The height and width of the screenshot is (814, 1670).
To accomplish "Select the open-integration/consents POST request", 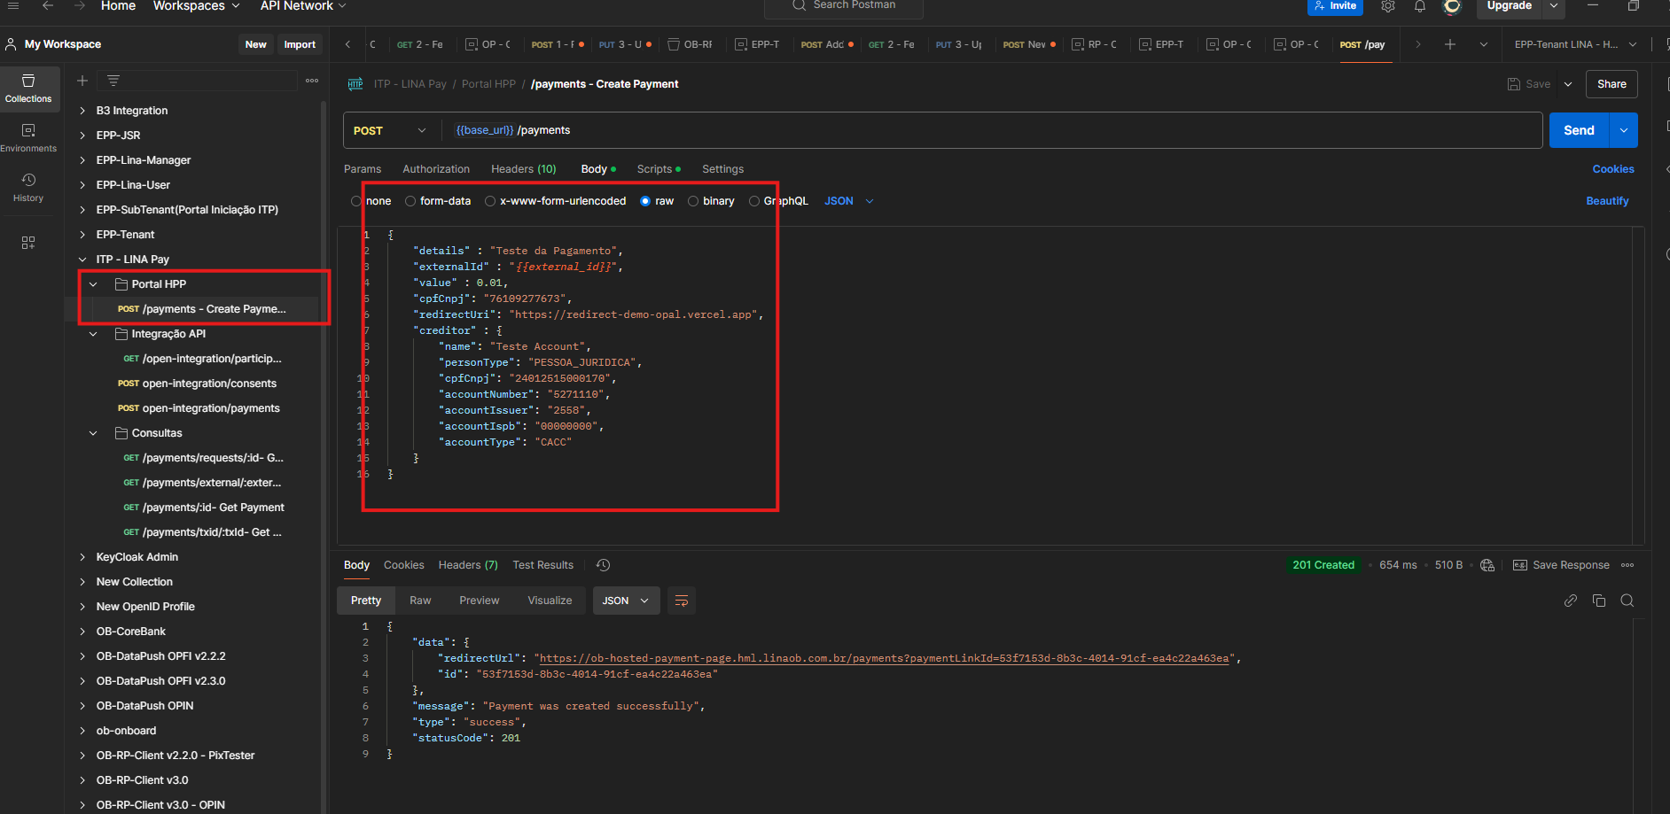I will coord(209,384).
